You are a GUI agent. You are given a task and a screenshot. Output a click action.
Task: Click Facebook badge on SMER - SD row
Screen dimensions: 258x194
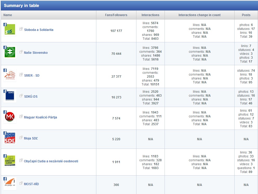[5, 70]
